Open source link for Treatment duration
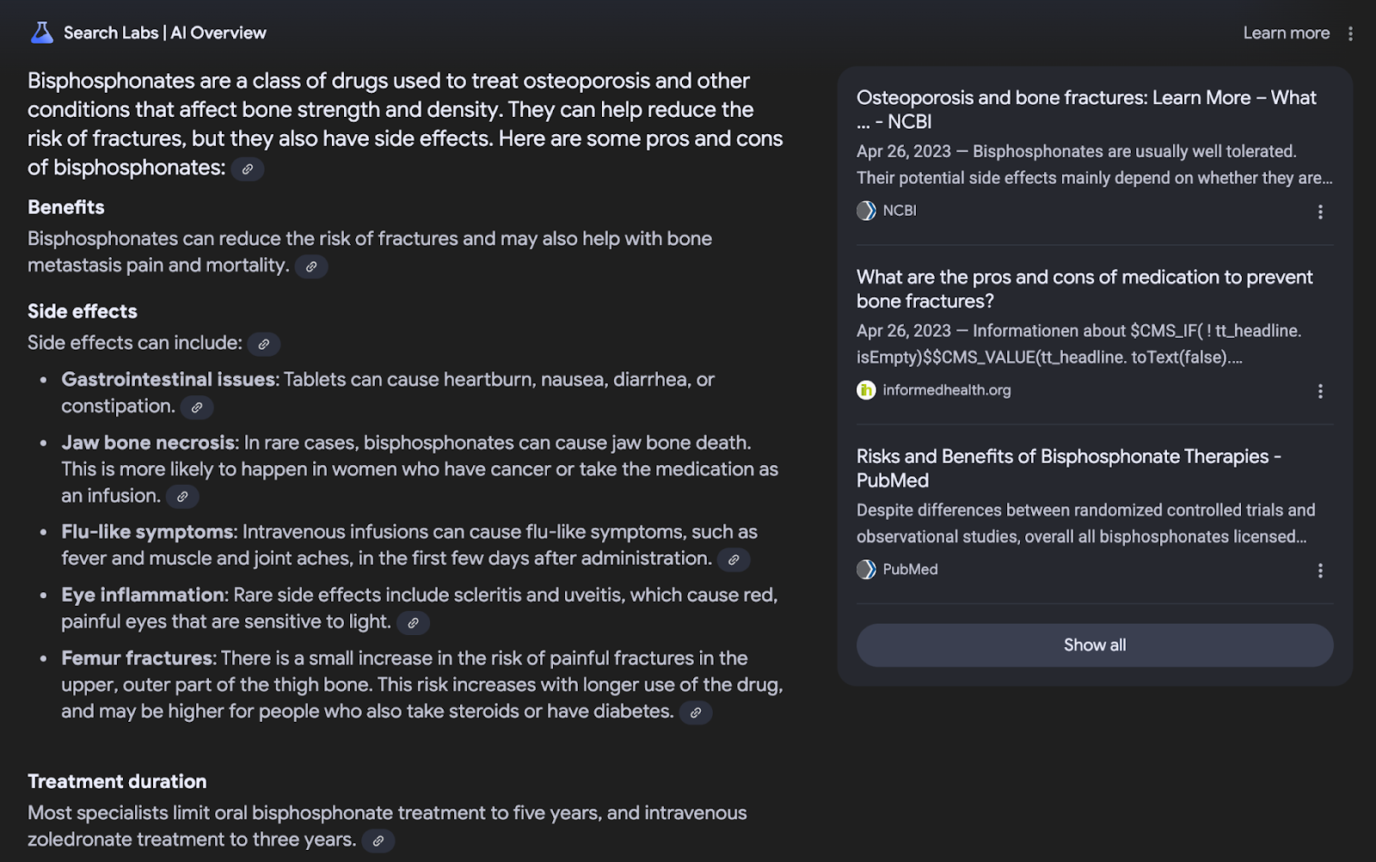Screen dimensions: 1376x862 pos(378,841)
